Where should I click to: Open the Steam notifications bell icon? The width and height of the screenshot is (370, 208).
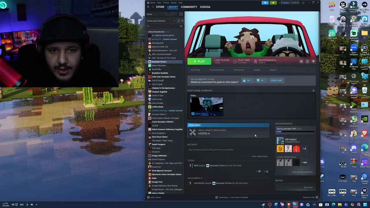pos(273,3)
